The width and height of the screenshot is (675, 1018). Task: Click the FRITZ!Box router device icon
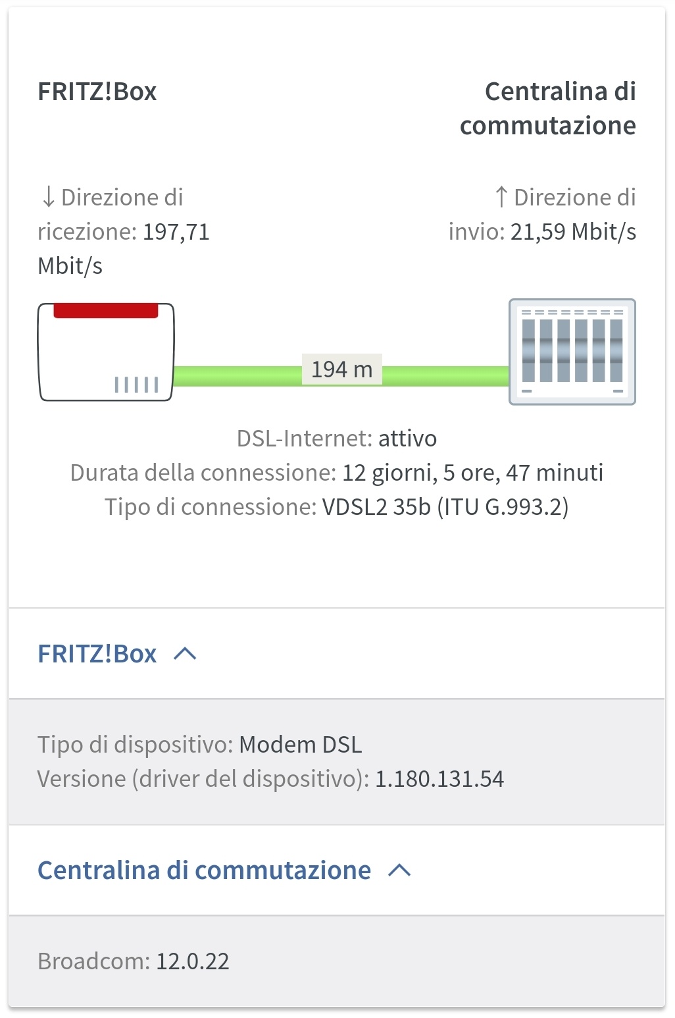(x=106, y=352)
